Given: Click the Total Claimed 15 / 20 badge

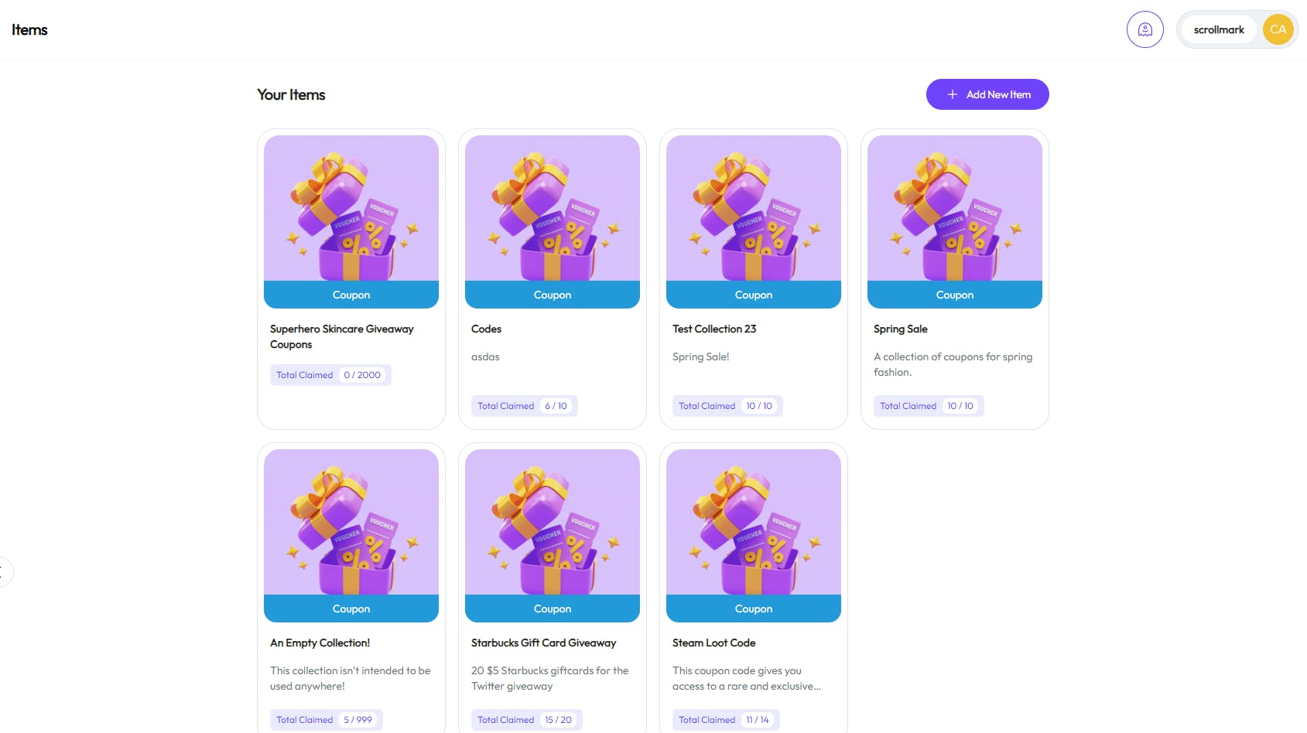Looking at the screenshot, I should [526, 720].
